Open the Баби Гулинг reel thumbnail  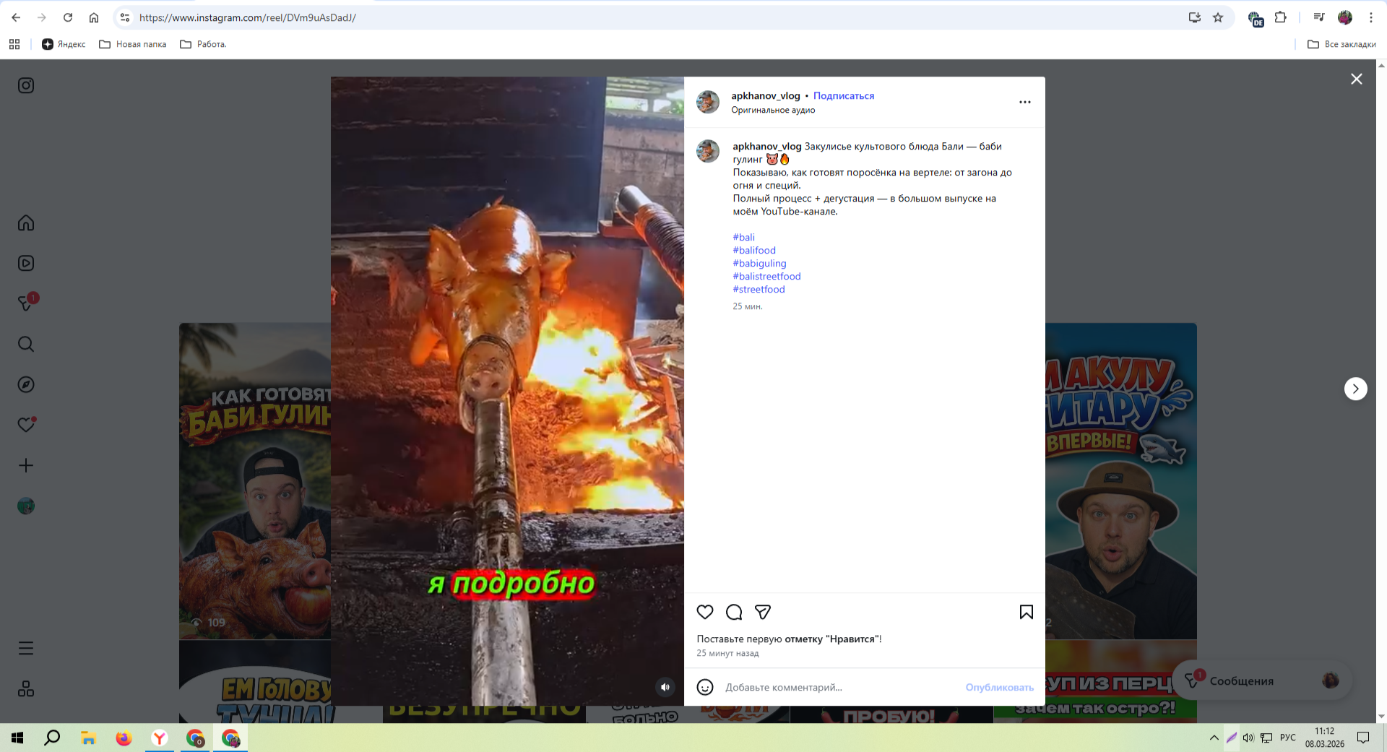[255, 481]
